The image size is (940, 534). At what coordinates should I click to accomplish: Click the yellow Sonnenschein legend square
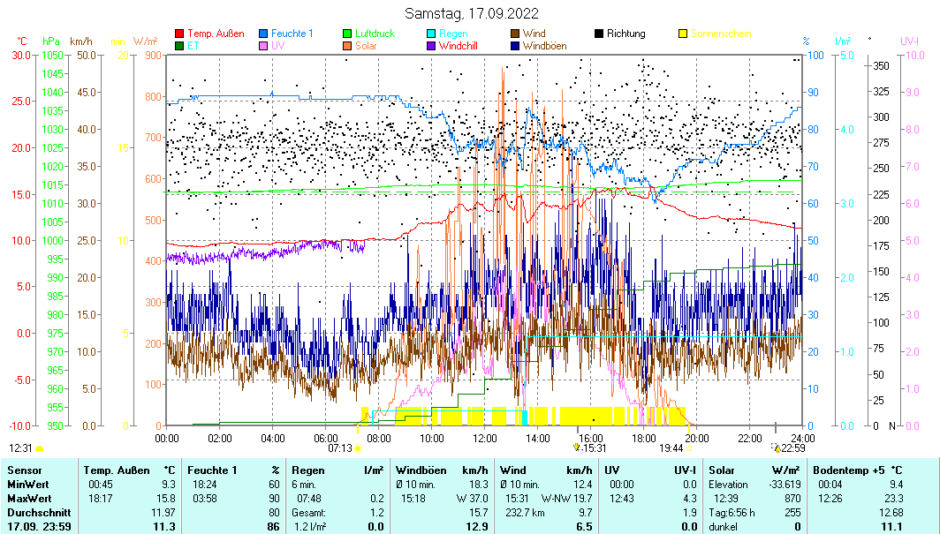pyautogui.click(x=683, y=34)
